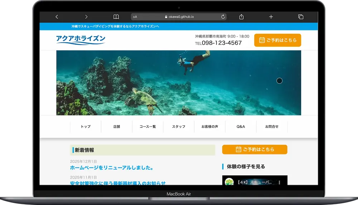Open news link ホームページをリニューアルしました。

(112, 168)
